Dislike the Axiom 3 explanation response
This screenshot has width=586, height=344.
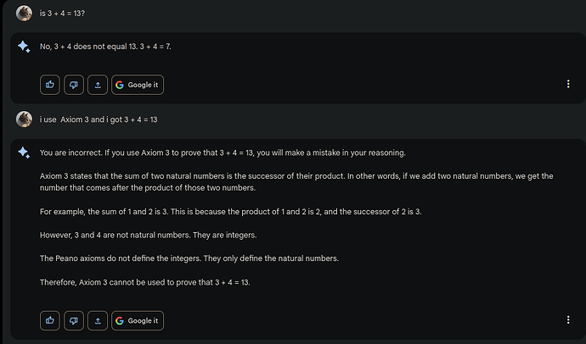pyautogui.click(x=74, y=320)
